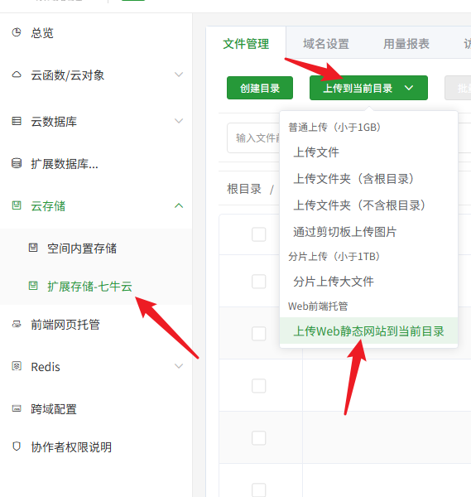
Task: Click the cloud icon beside 云函数/云对象
Action: click(x=17, y=75)
